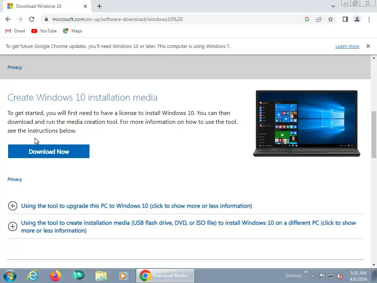
Task: Open the Maps bookmark
Action: [73, 31]
